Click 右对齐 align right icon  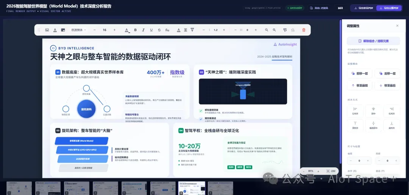(392, 111)
